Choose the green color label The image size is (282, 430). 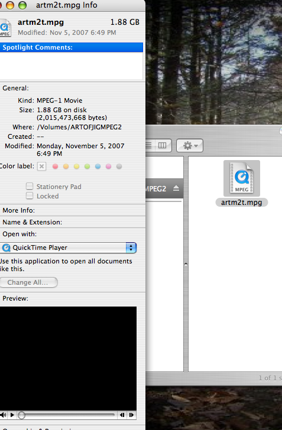(87, 167)
